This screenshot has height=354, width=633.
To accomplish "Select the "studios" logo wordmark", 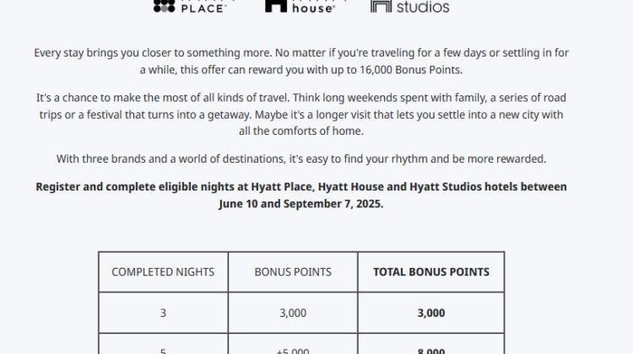I will pos(423,7).
